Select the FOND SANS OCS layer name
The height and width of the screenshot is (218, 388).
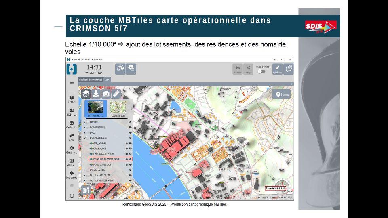(102, 165)
